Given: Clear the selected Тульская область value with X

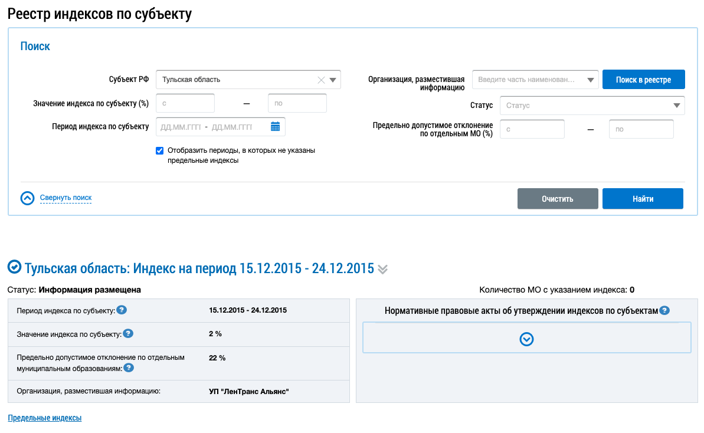Looking at the screenshot, I should (x=321, y=80).
